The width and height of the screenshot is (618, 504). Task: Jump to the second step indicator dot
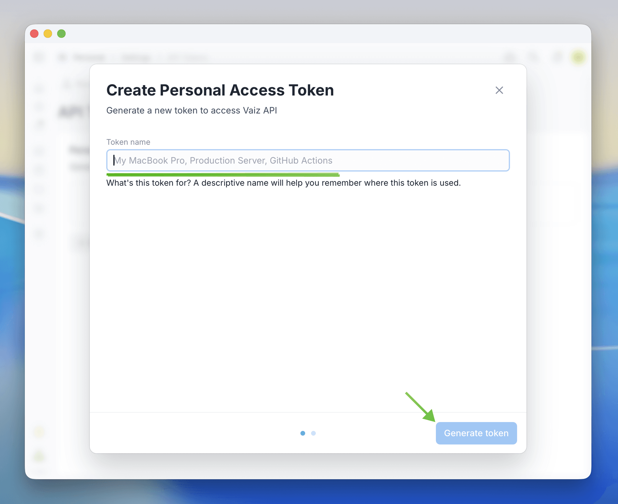(313, 433)
